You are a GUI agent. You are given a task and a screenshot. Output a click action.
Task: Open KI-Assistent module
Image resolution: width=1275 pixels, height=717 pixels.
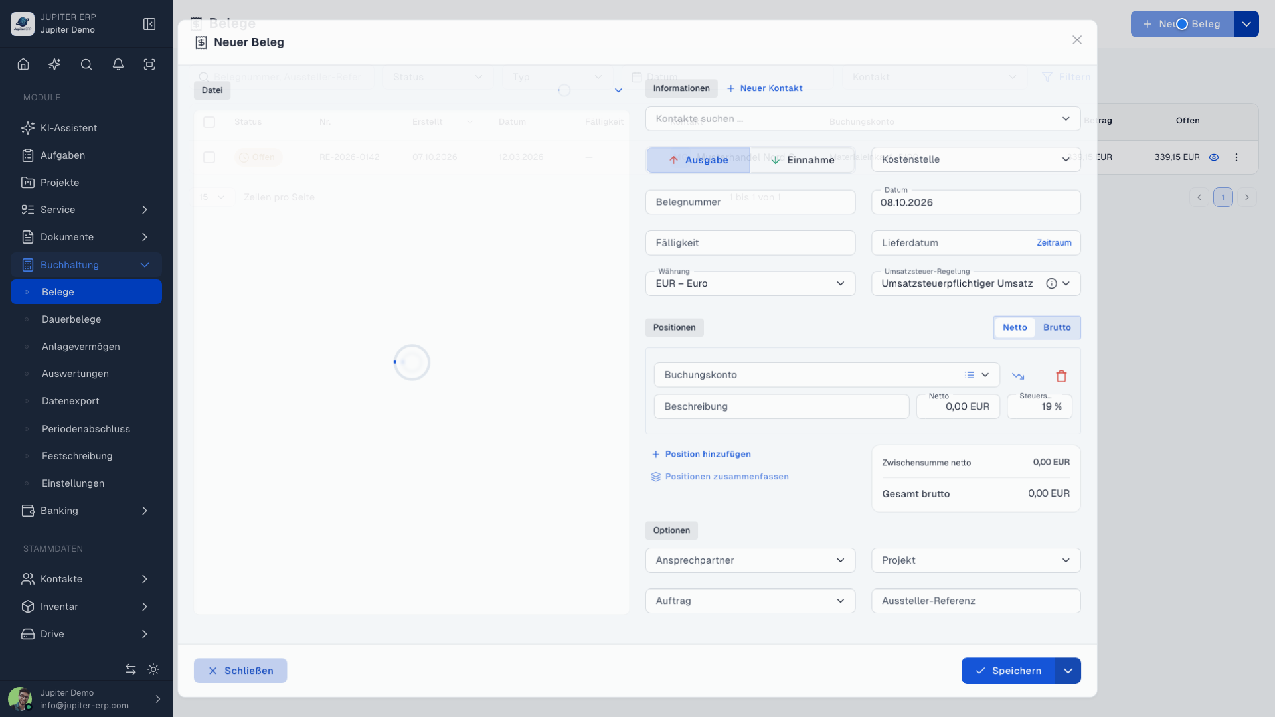[x=86, y=128]
